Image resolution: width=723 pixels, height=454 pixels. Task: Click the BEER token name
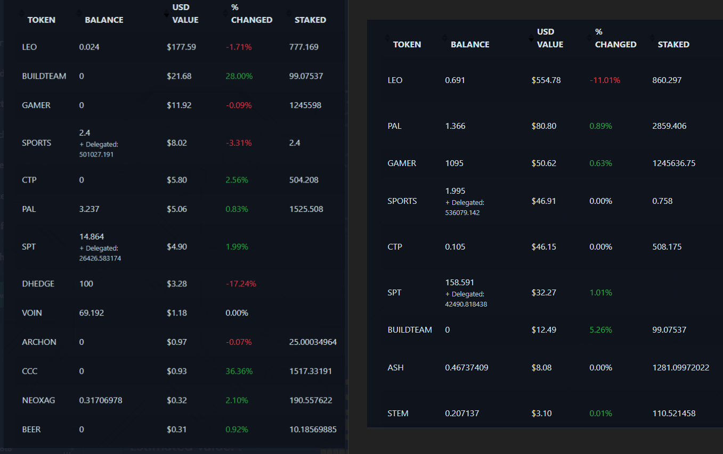pyautogui.click(x=31, y=430)
